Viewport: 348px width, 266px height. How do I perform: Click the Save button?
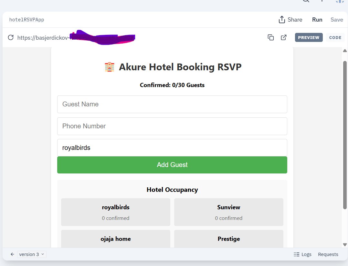tap(337, 20)
